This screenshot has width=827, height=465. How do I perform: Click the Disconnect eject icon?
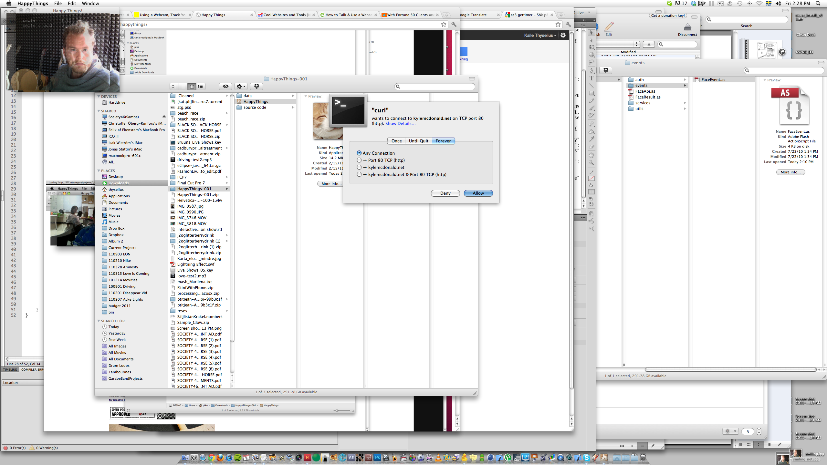tap(687, 26)
